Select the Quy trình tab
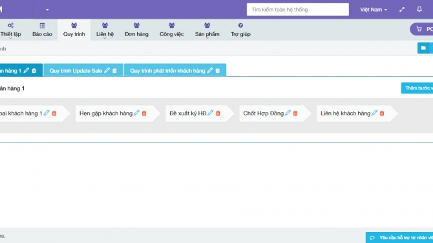The image size is (433, 243). [x=74, y=30]
